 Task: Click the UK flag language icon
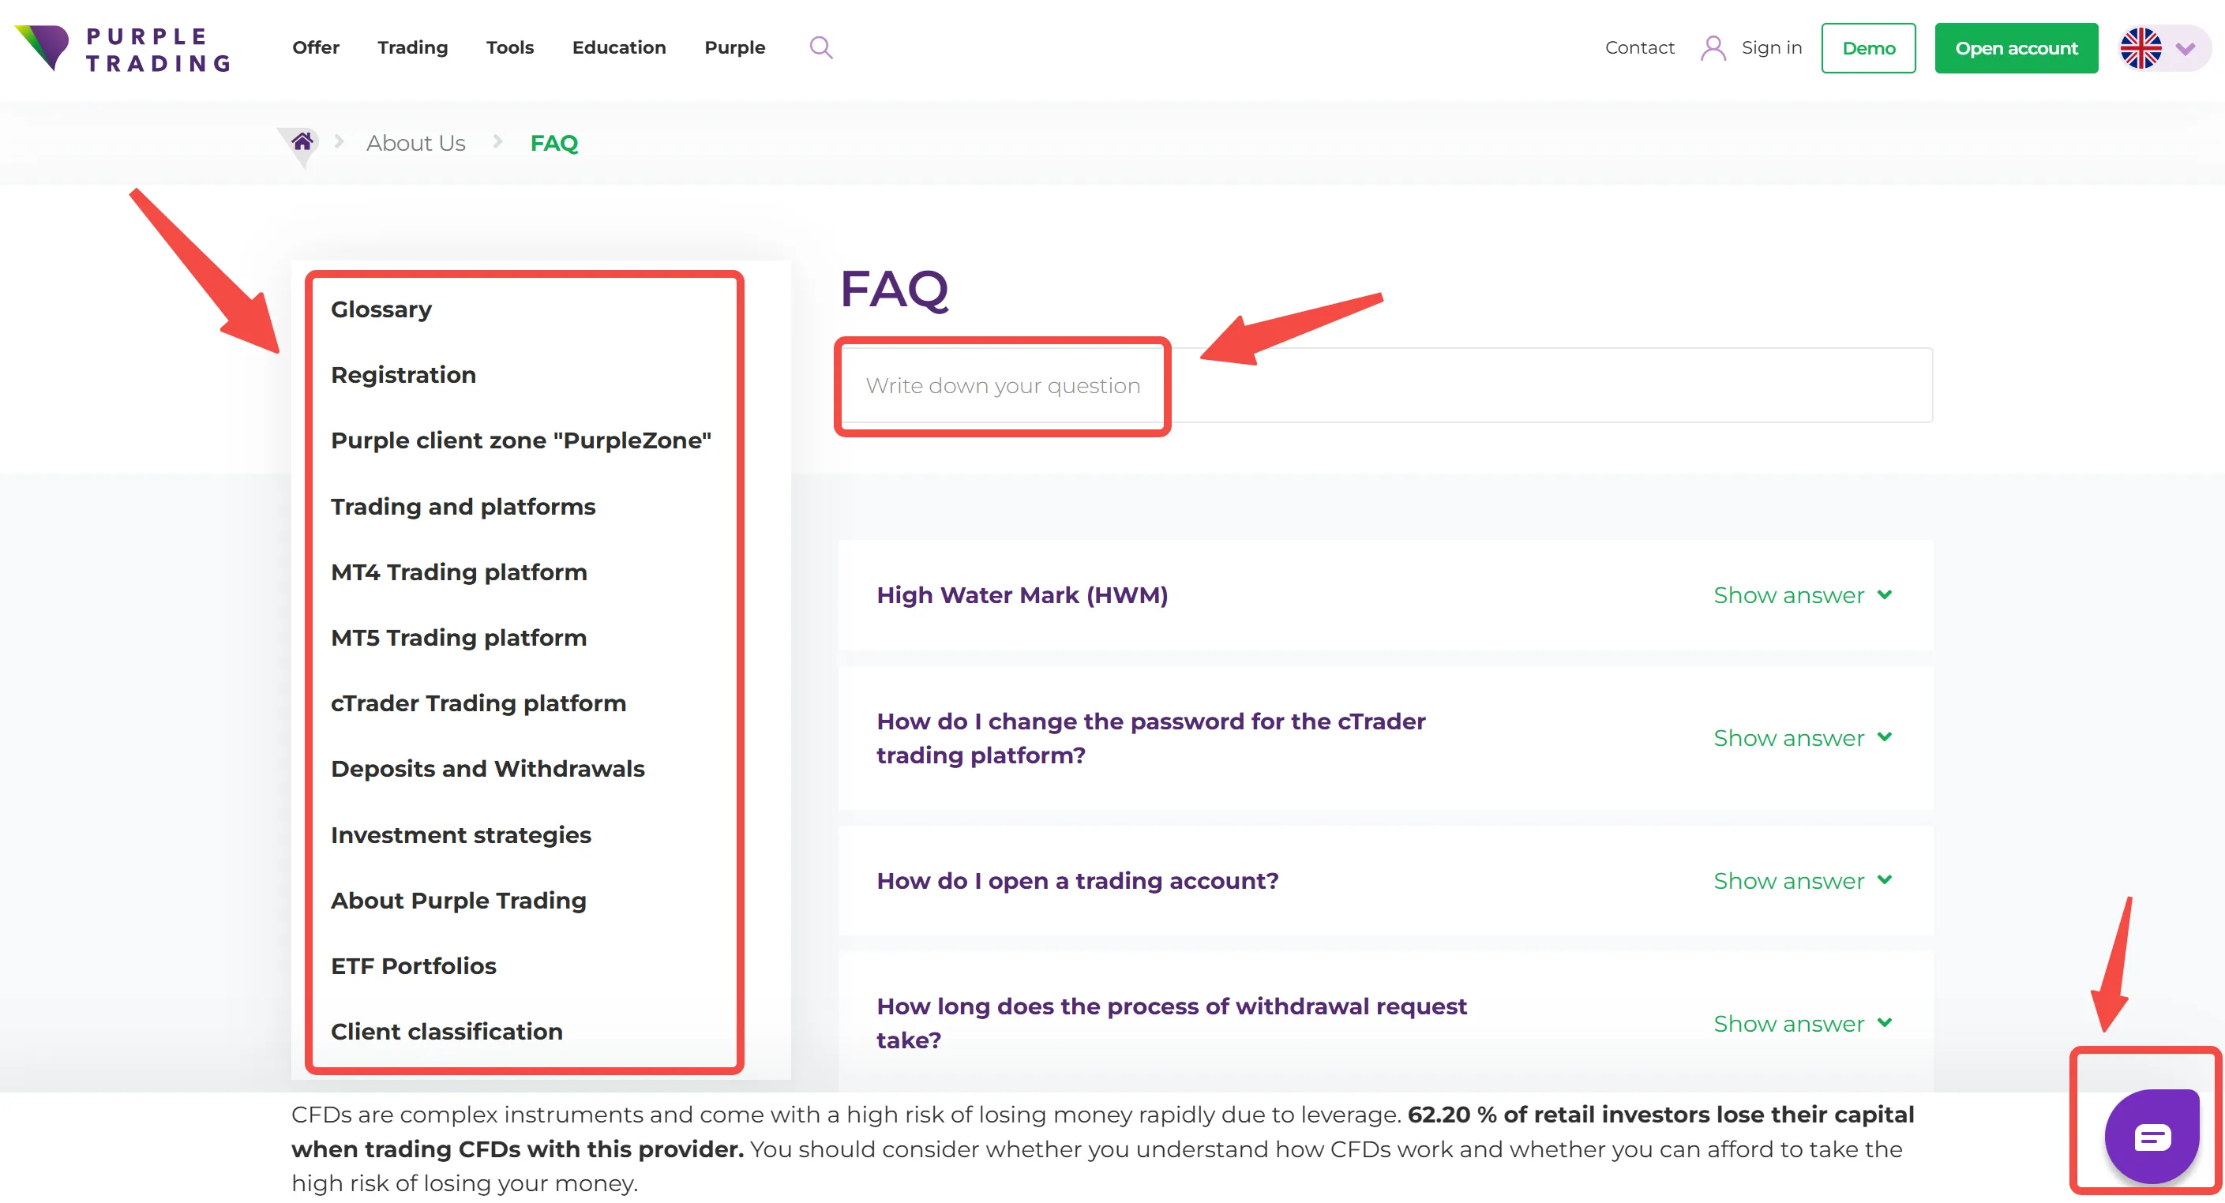pos(2141,48)
